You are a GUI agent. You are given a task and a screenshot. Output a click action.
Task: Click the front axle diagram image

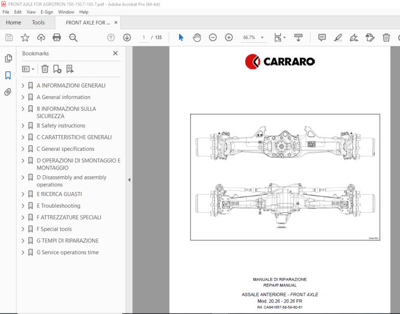285,177
